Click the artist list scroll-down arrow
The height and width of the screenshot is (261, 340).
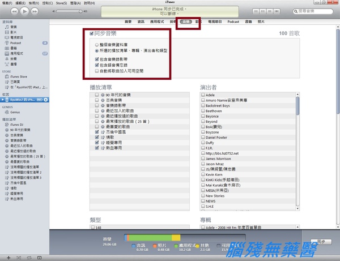tap(297, 208)
